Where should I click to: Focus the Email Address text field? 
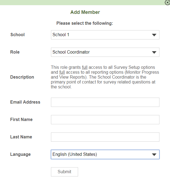105,102
